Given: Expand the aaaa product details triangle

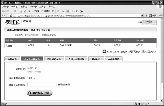Looking at the screenshot, I should pyautogui.click(x=6, y=45).
